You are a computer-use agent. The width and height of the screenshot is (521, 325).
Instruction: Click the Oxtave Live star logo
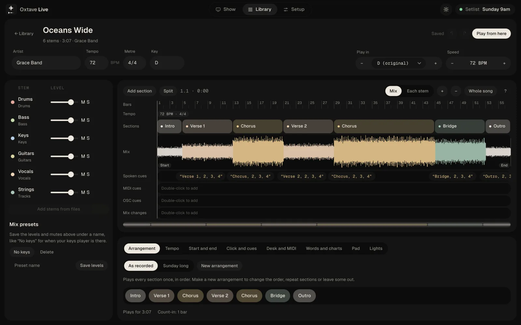click(x=11, y=9)
